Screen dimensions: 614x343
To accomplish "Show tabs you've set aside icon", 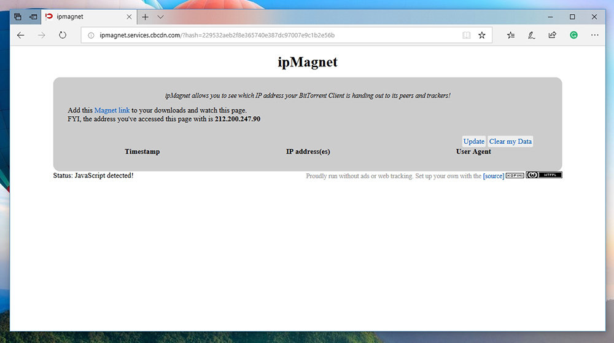I will click(18, 17).
